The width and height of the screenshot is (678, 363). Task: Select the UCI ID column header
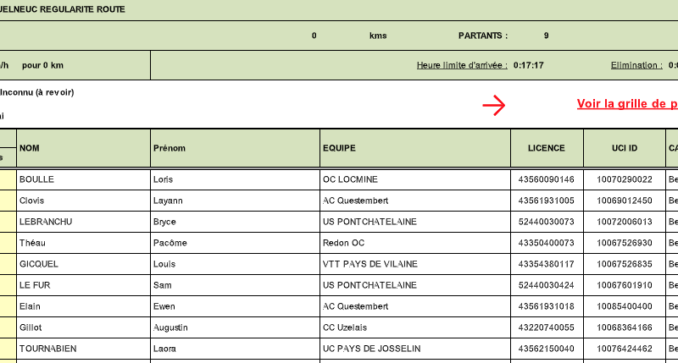[624, 148]
